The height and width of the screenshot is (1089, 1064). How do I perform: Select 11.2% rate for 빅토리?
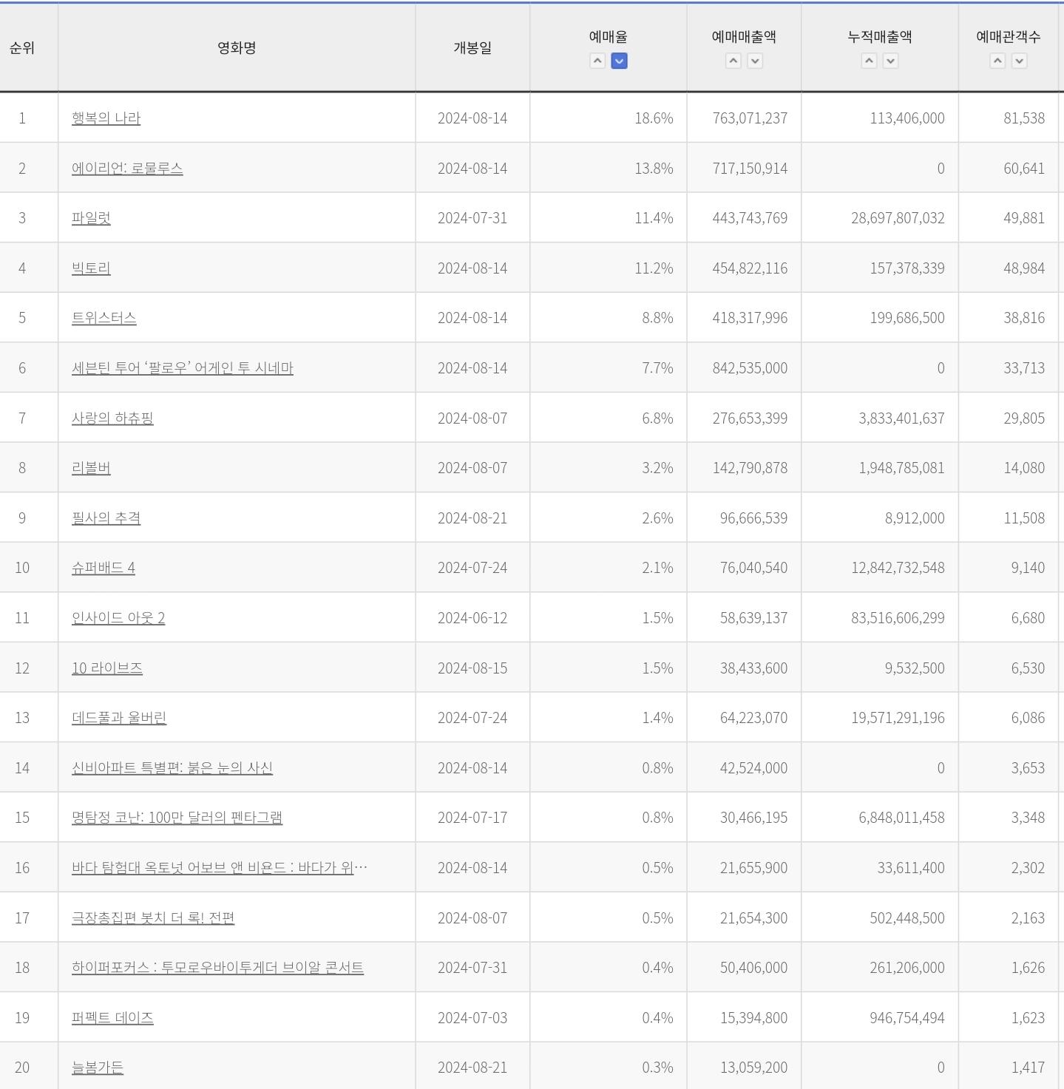pos(654,268)
